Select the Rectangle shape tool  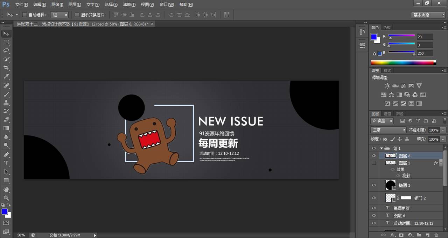coord(6,180)
